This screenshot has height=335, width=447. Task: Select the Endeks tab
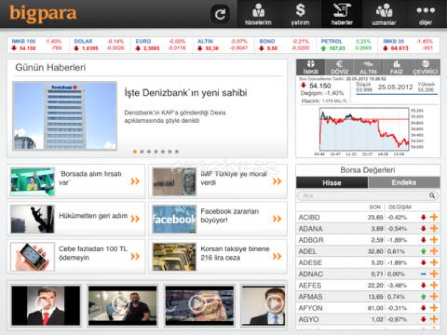pos(404,183)
